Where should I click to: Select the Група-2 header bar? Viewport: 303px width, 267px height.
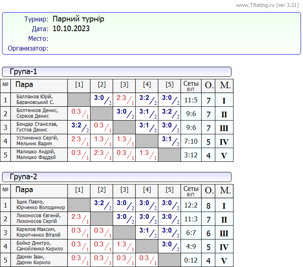tap(117, 177)
